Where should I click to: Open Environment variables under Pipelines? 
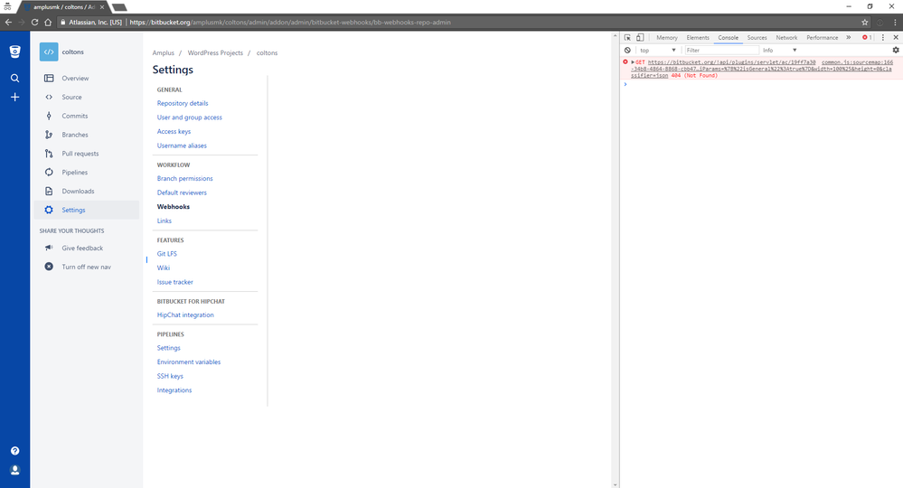click(x=189, y=362)
